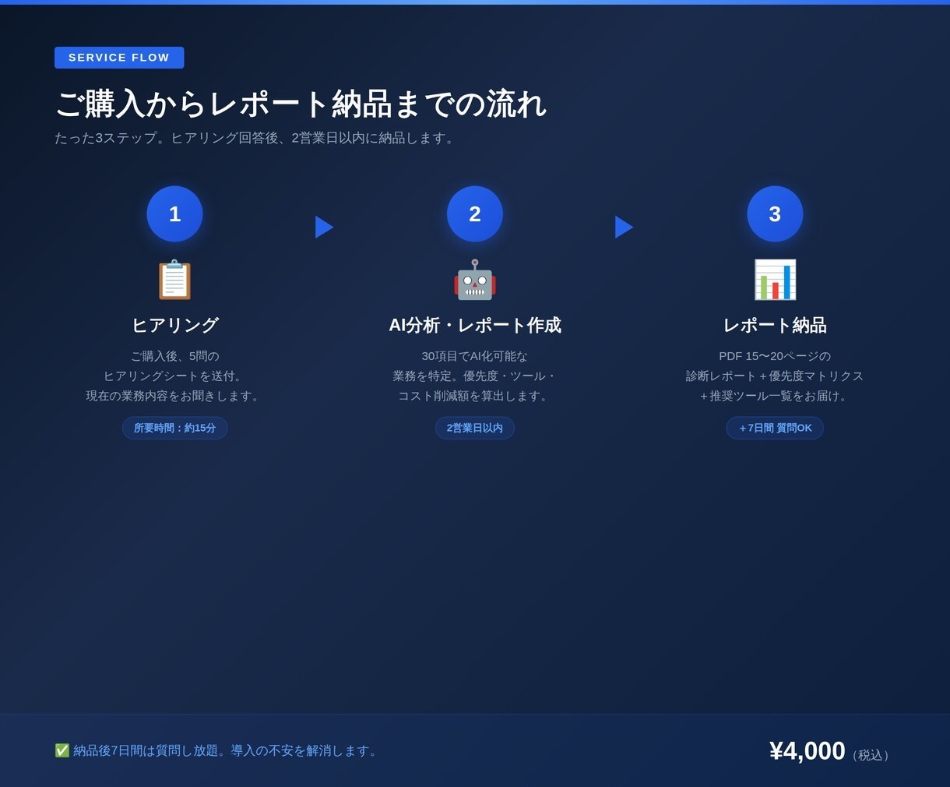Click the AI分析・レポート作成 step title

pyautogui.click(x=475, y=325)
